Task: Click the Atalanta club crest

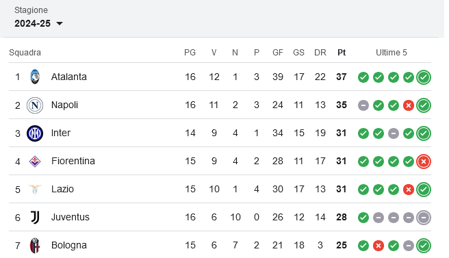Action: pos(35,77)
